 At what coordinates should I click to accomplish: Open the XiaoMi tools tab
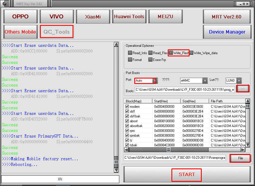(x=93, y=16)
